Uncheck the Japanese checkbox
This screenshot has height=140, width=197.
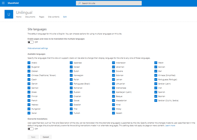71,63
